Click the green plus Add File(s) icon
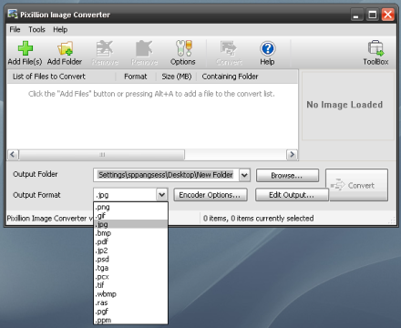The image size is (401, 328). [26, 48]
